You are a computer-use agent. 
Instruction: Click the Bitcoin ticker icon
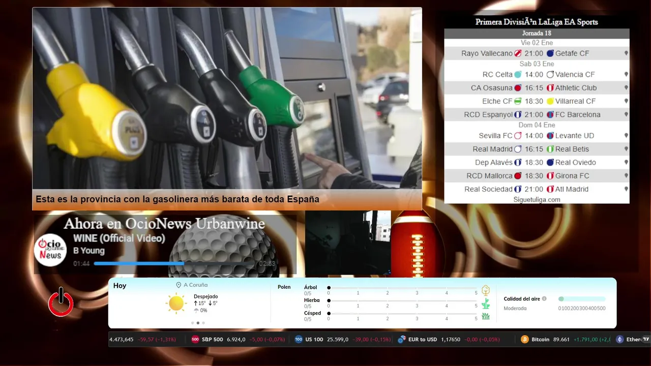click(x=525, y=340)
